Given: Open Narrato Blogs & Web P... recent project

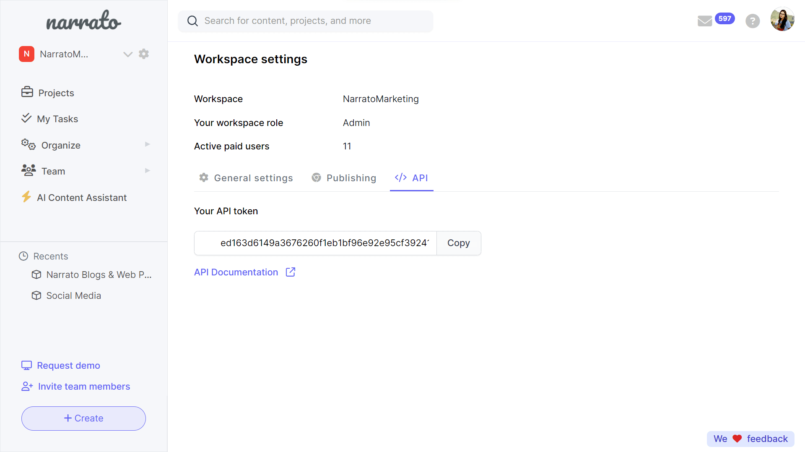Looking at the screenshot, I should coord(99,275).
